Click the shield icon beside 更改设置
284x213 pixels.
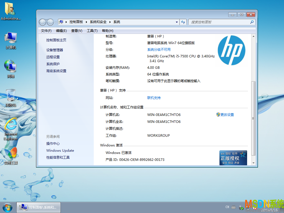point(218,115)
